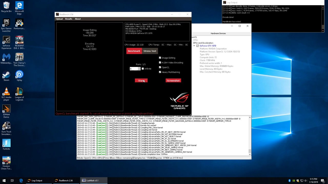Click the Start benchmark button
The width and height of the screenshot is (328, 184).
pos(141,80)
